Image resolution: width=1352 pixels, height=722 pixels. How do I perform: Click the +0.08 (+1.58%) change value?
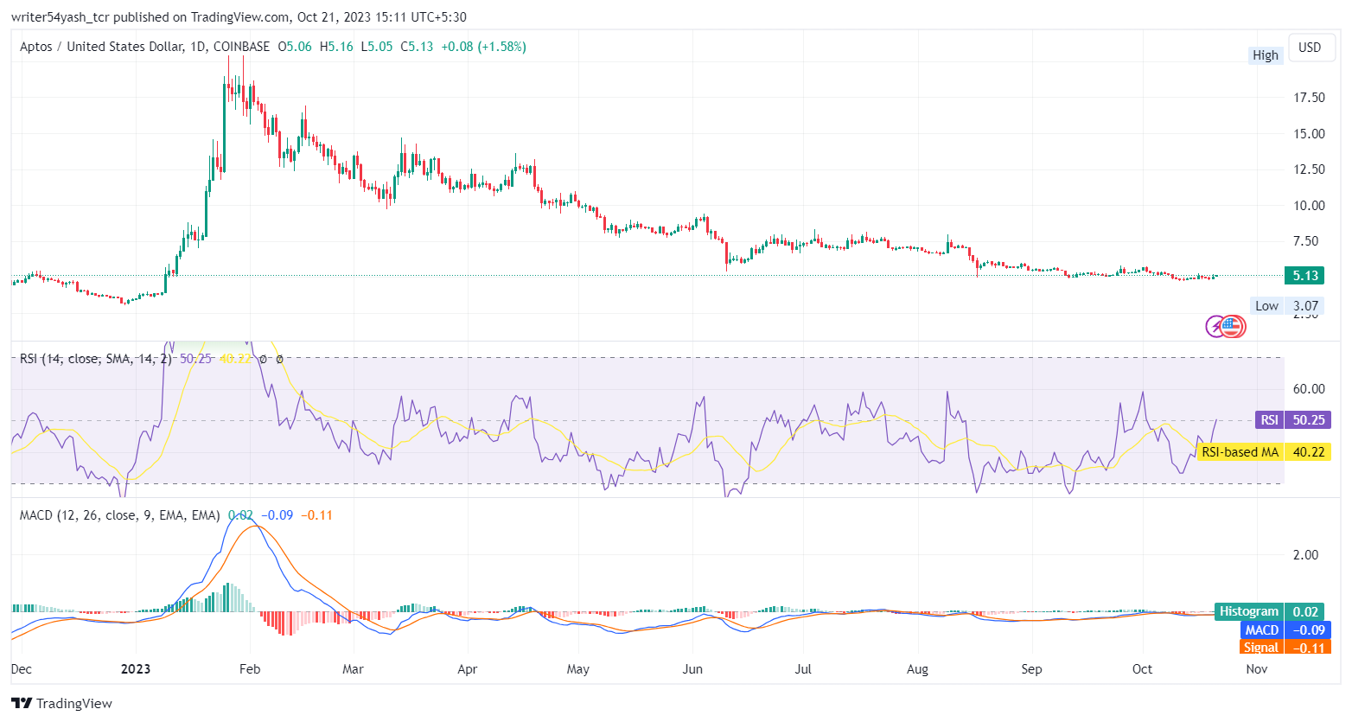coord(483,47)
